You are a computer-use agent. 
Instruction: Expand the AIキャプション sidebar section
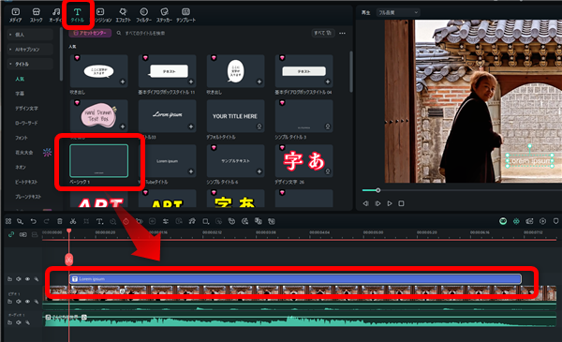(x=30, y=49)
